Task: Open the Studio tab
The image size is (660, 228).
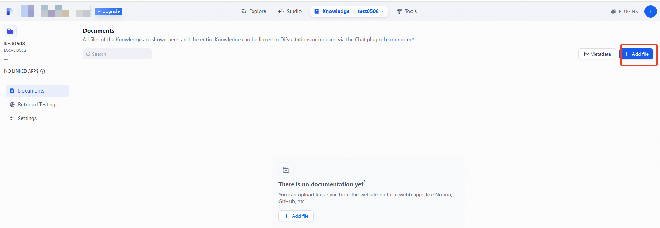Action: [290, 11]
